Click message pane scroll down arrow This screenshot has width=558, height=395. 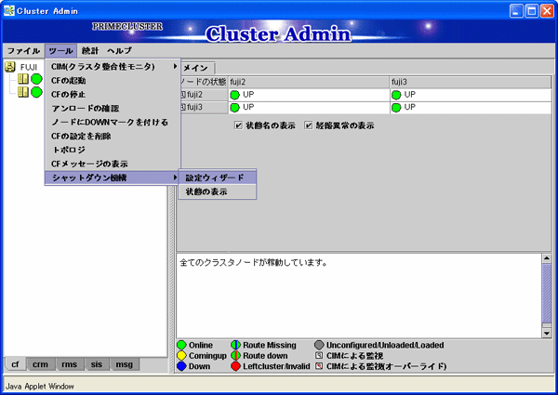click(x=547, y=333)
